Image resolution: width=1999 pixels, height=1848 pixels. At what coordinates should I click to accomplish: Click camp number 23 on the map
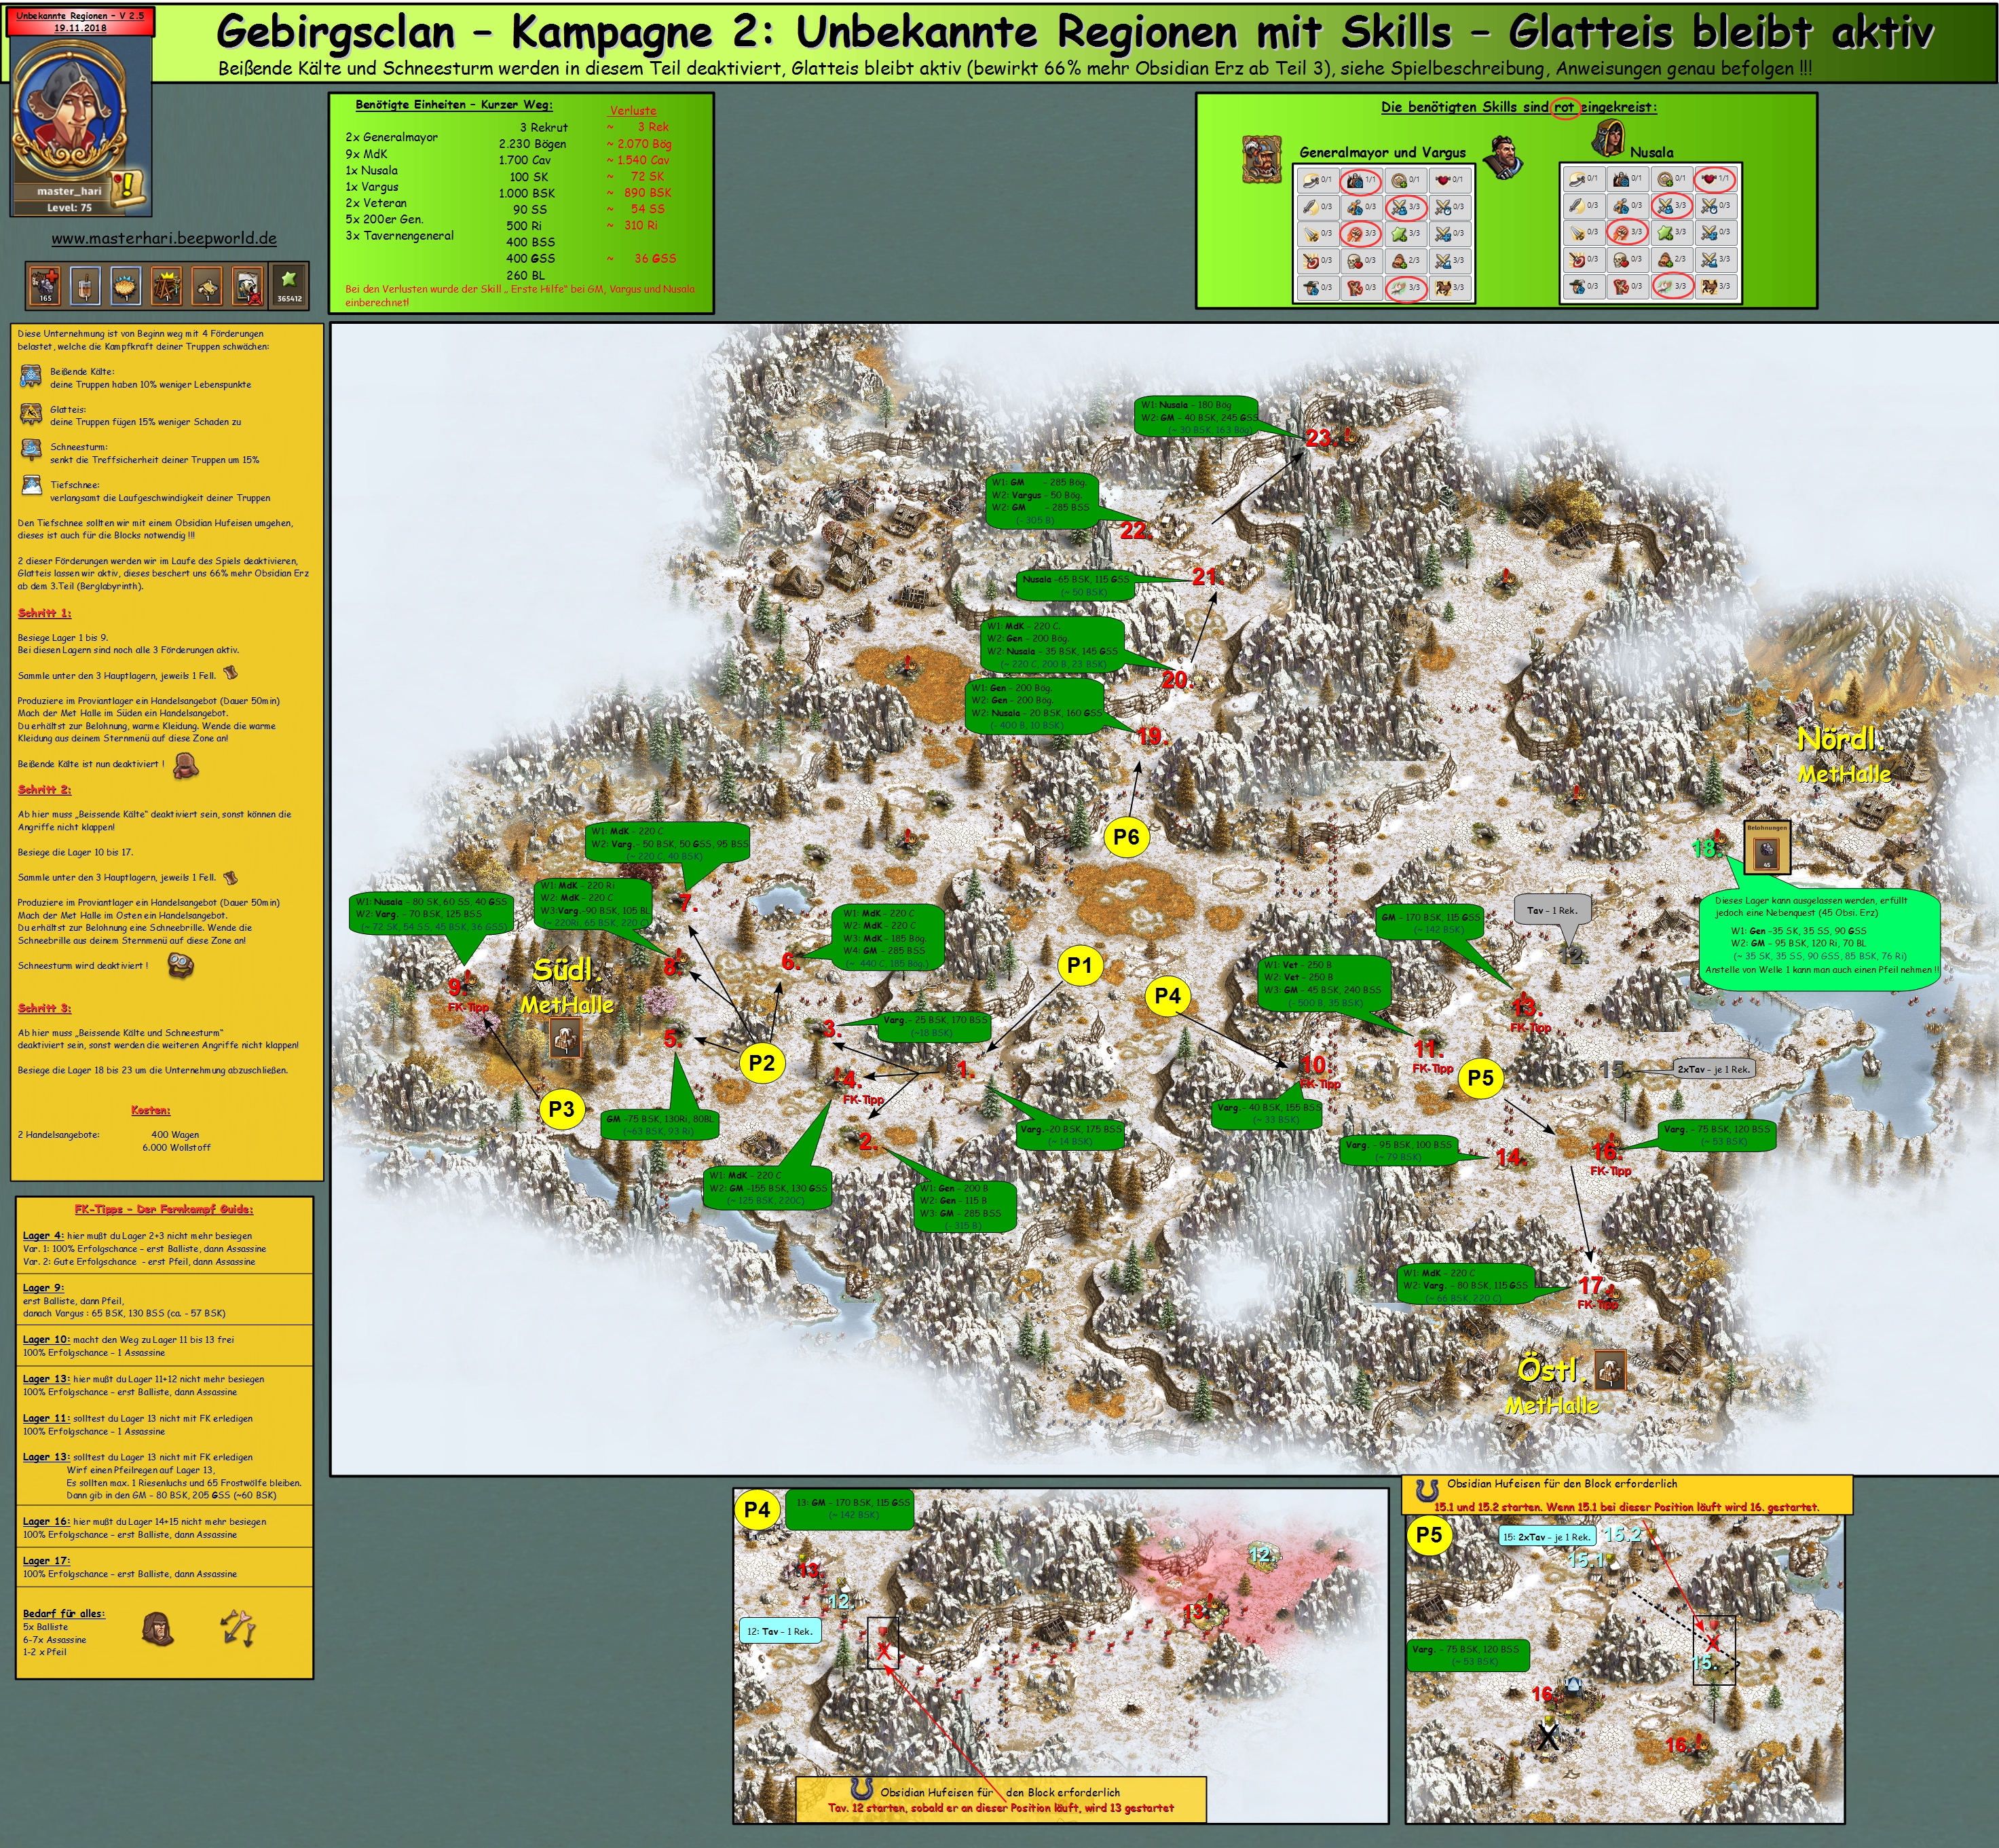(x=1319, y=437)
